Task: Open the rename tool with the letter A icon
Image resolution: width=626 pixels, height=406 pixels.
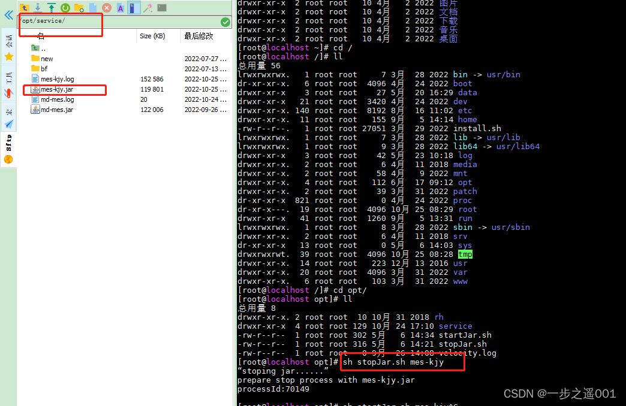Action: coord(121,8)
